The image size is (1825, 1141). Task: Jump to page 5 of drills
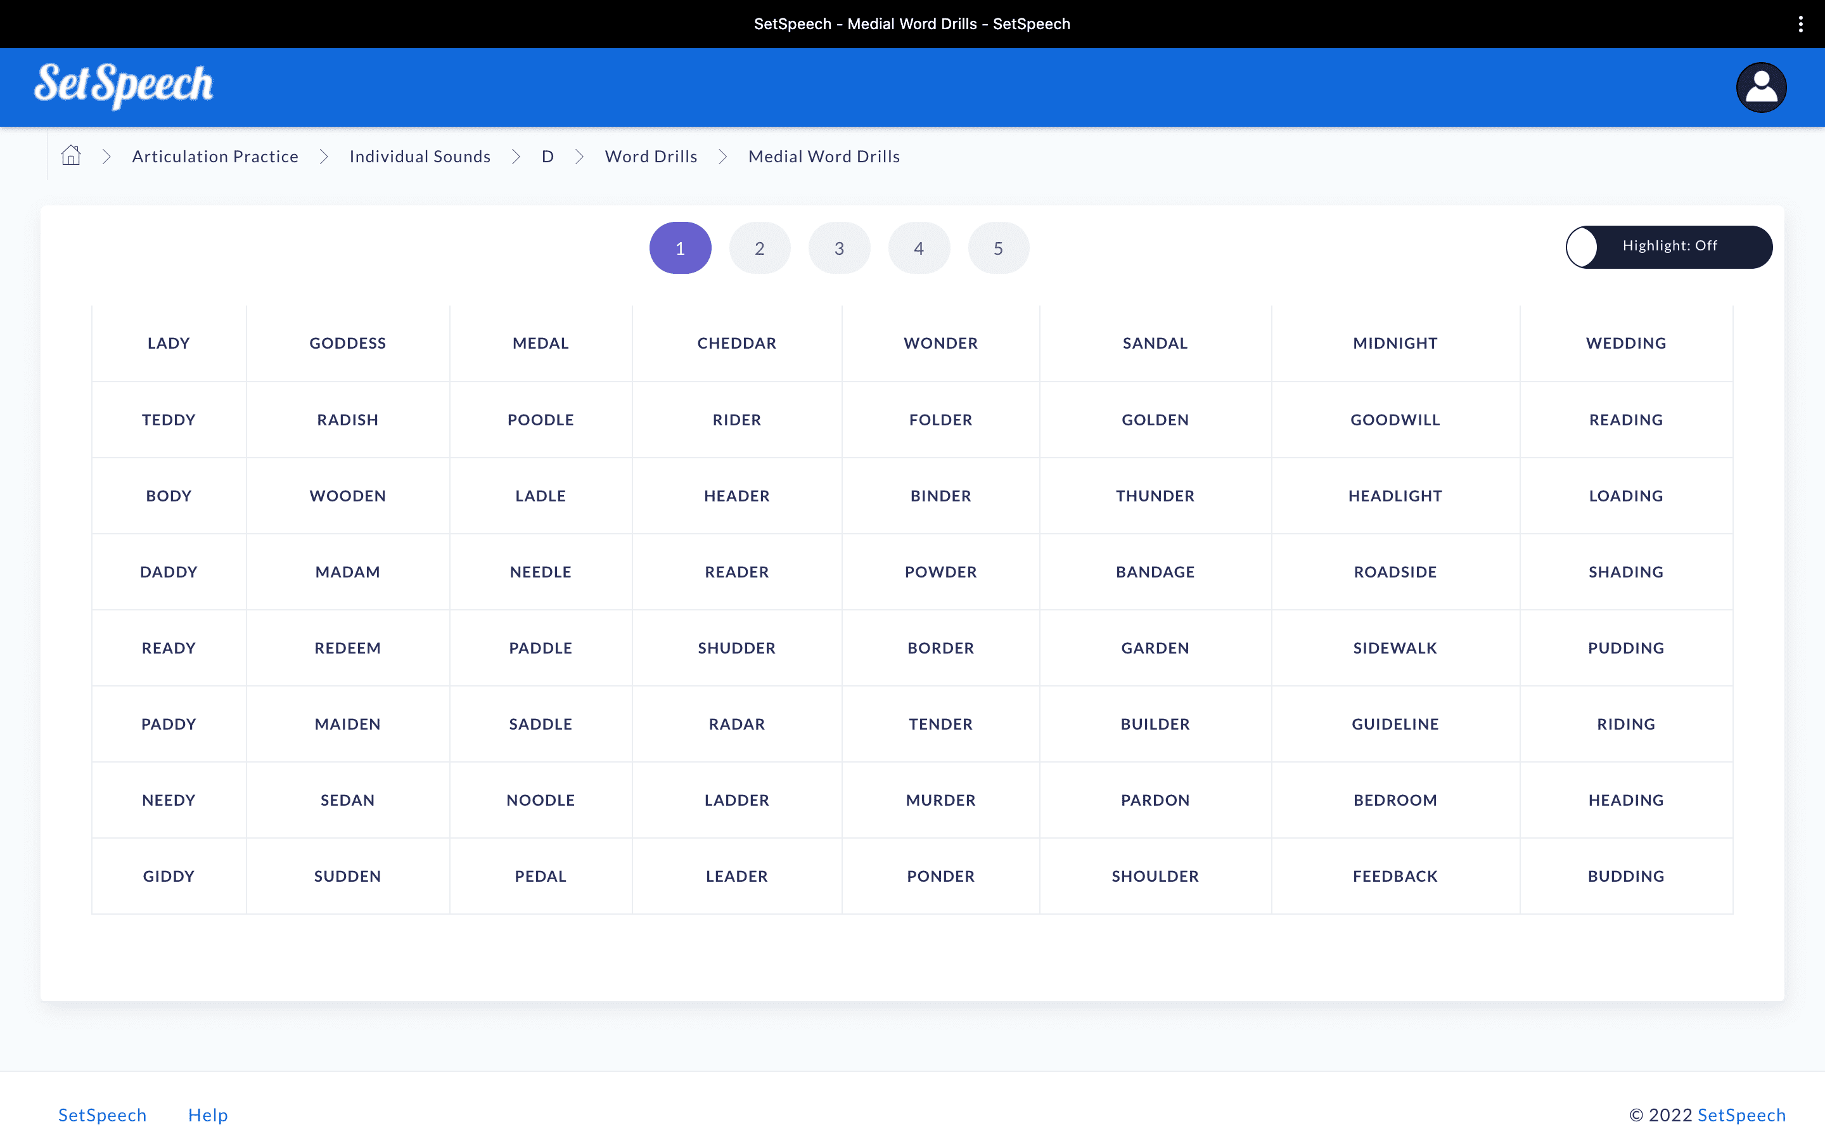click(997, 248)
